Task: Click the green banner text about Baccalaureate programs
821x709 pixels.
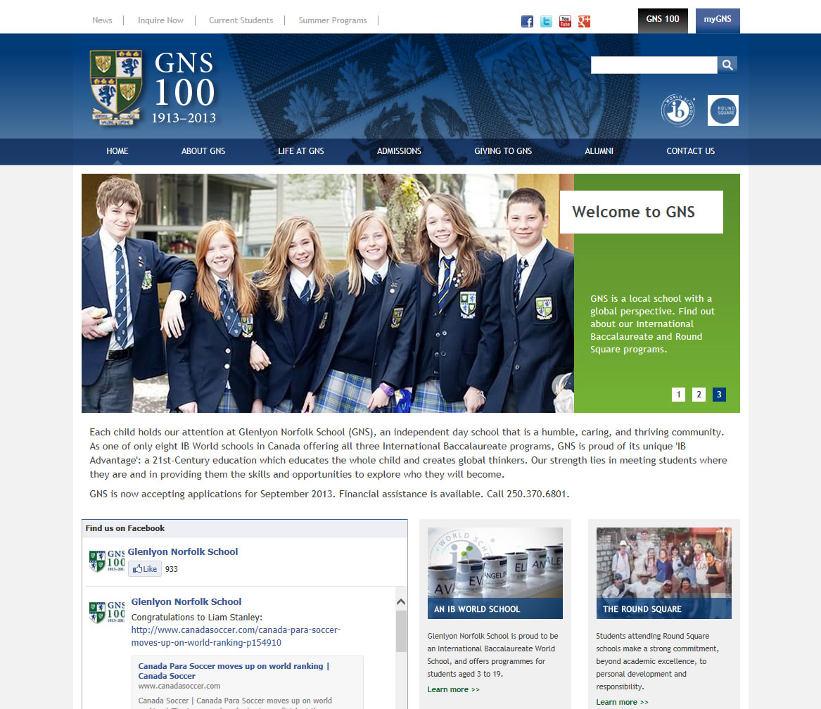Action: (x=652, y=324)
